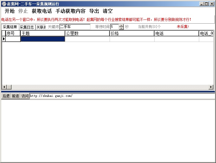Click 手动获取内容 toolbar command

[70, 11]
